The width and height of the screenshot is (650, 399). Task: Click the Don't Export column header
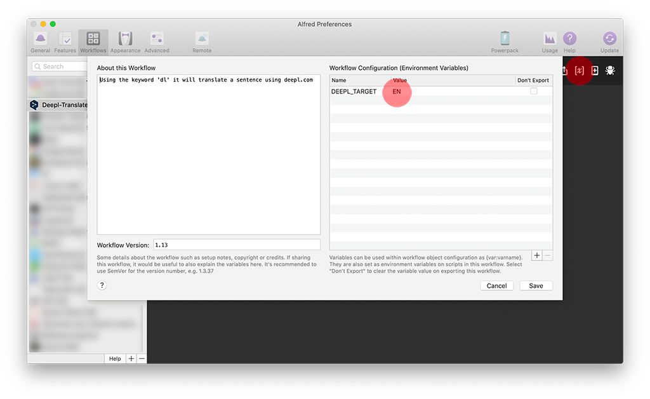(533, 80)
